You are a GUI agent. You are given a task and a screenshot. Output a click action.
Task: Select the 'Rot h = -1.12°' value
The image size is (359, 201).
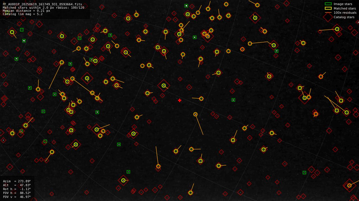17,189
